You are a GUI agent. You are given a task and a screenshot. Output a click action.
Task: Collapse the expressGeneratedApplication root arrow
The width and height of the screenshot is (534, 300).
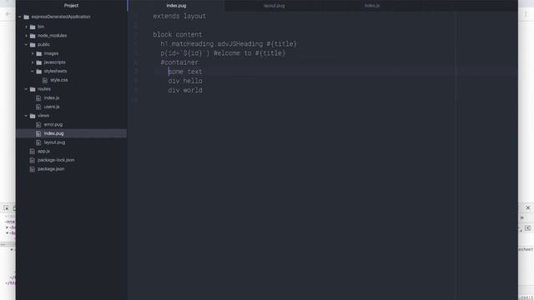(20, 17)
